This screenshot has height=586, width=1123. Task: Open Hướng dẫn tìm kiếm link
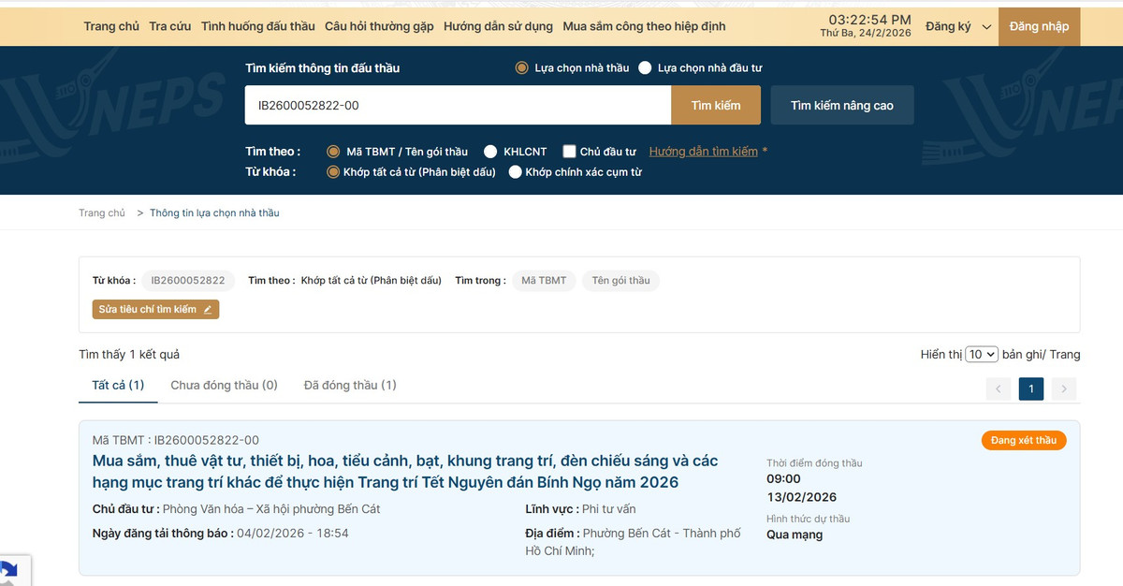click(x=703, y=152)
